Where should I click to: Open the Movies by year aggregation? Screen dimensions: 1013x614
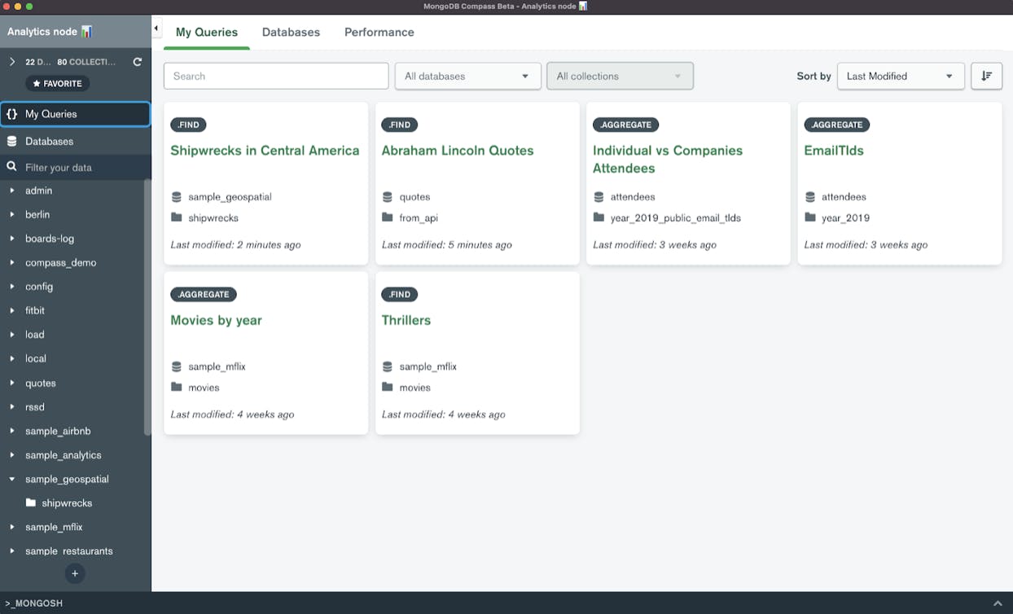pyautogui.click(x=216, y=320)
